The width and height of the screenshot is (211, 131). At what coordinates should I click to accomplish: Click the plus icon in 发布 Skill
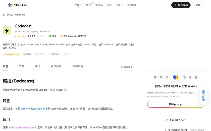pyautogui.click(x=176, y=5)
